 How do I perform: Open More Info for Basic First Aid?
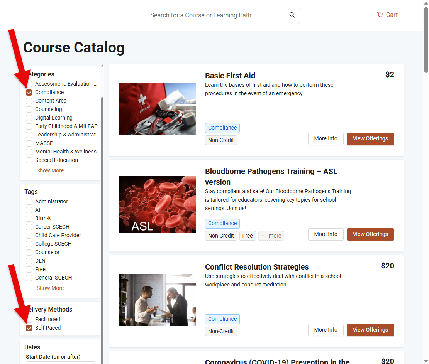[x=326, y=138]
